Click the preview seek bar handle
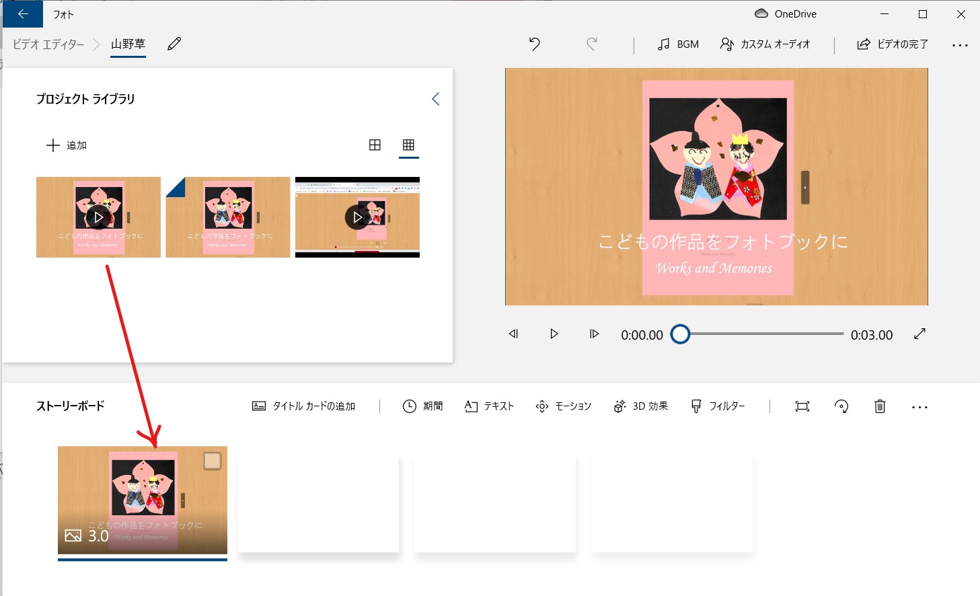Screen dimensions: 980x596 [680, 334]
